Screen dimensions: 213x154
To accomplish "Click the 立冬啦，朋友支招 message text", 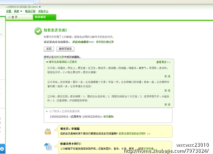I will pos(108,99).
